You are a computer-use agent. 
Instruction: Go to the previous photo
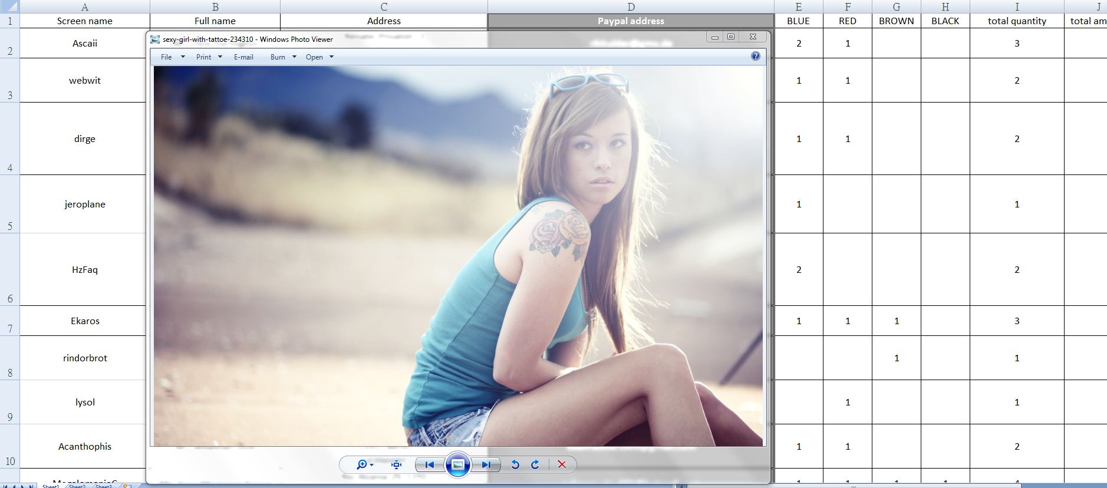(429, 465)
